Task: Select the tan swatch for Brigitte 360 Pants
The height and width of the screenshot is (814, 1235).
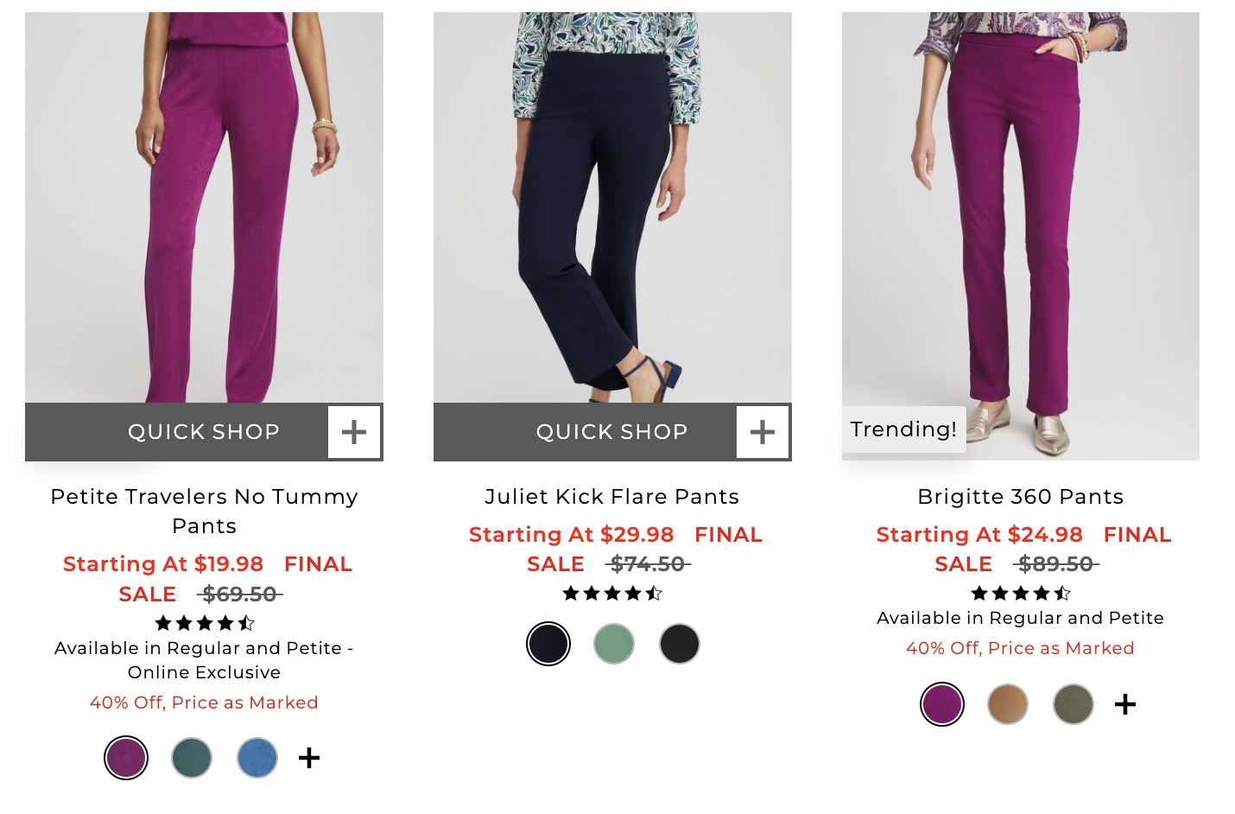Action: coord(1007,704)
